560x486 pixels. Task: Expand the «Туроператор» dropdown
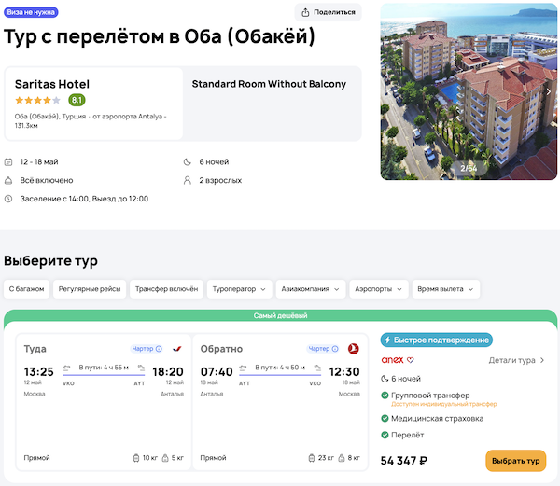(241, 289)
